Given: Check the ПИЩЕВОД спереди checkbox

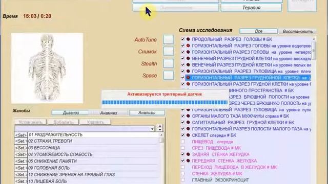Looking at the screenshot, I should 183,142.
